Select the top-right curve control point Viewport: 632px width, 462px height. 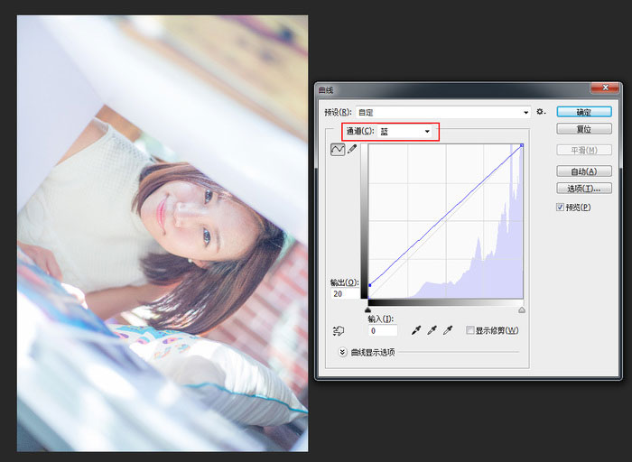click(522, 145)
